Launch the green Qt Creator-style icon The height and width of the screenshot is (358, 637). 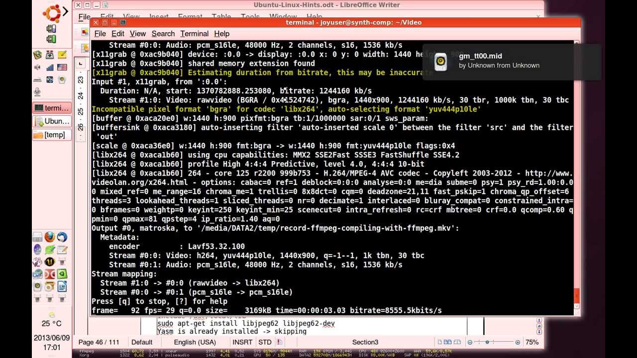(62, 274)
